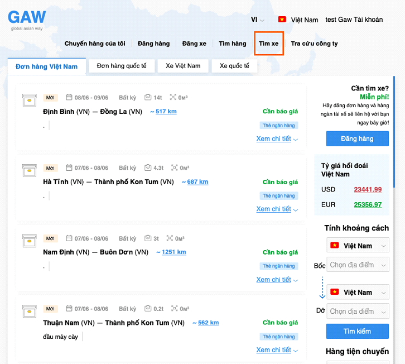Viewport: 405px width, 364px height.
Task: Open the Tìm xe menu item
Action: tap(269, 44)
